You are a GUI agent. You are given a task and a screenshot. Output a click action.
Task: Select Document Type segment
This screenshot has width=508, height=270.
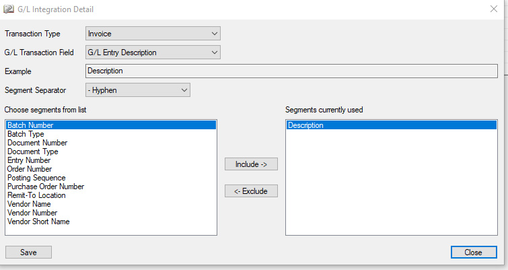(x=33, y=151)
